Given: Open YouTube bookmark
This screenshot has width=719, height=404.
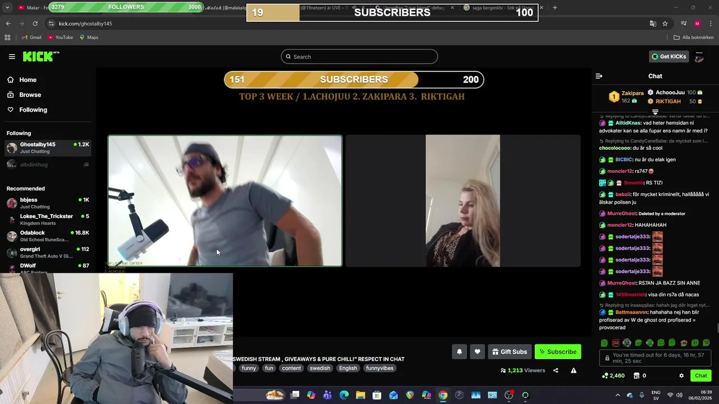Looking at the screenshot, I should point(60,38).
